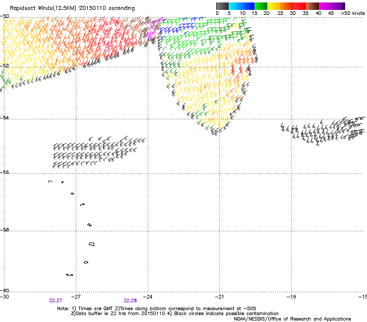Click the '-30' longitude axis label

[4, 297]
